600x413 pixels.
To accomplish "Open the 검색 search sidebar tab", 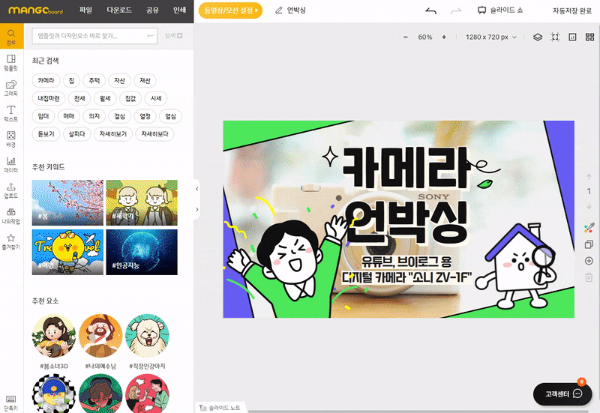I will (11, 36).
